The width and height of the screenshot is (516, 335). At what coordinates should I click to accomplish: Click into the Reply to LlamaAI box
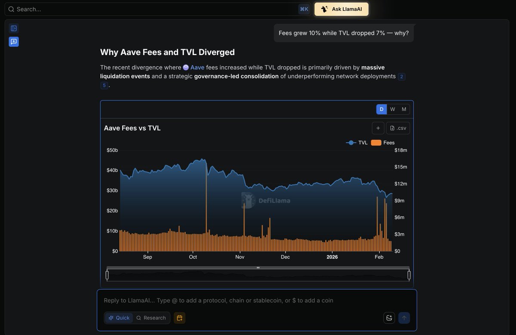pyautogui.click(x=257, y=300)
